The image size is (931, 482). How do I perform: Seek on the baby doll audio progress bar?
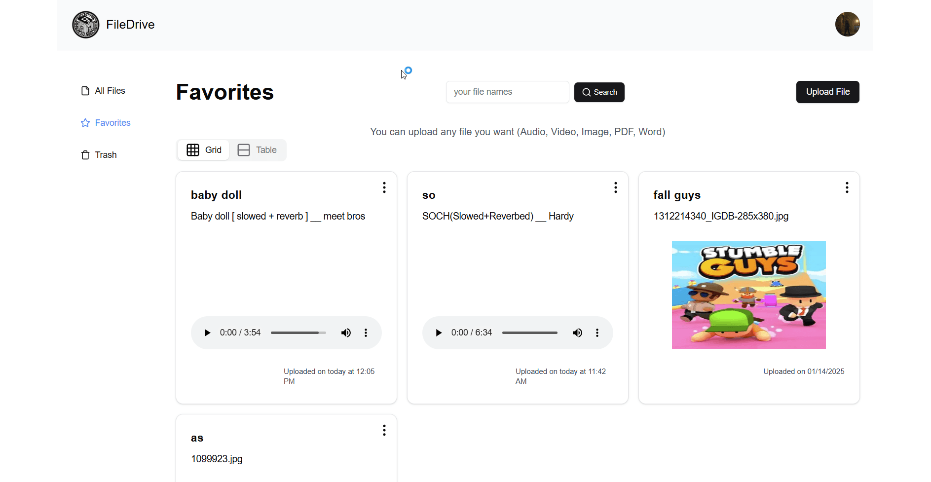click(298, 333)
